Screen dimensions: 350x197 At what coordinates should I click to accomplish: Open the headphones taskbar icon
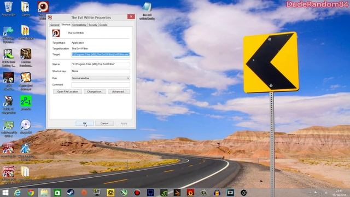(217, 193)
